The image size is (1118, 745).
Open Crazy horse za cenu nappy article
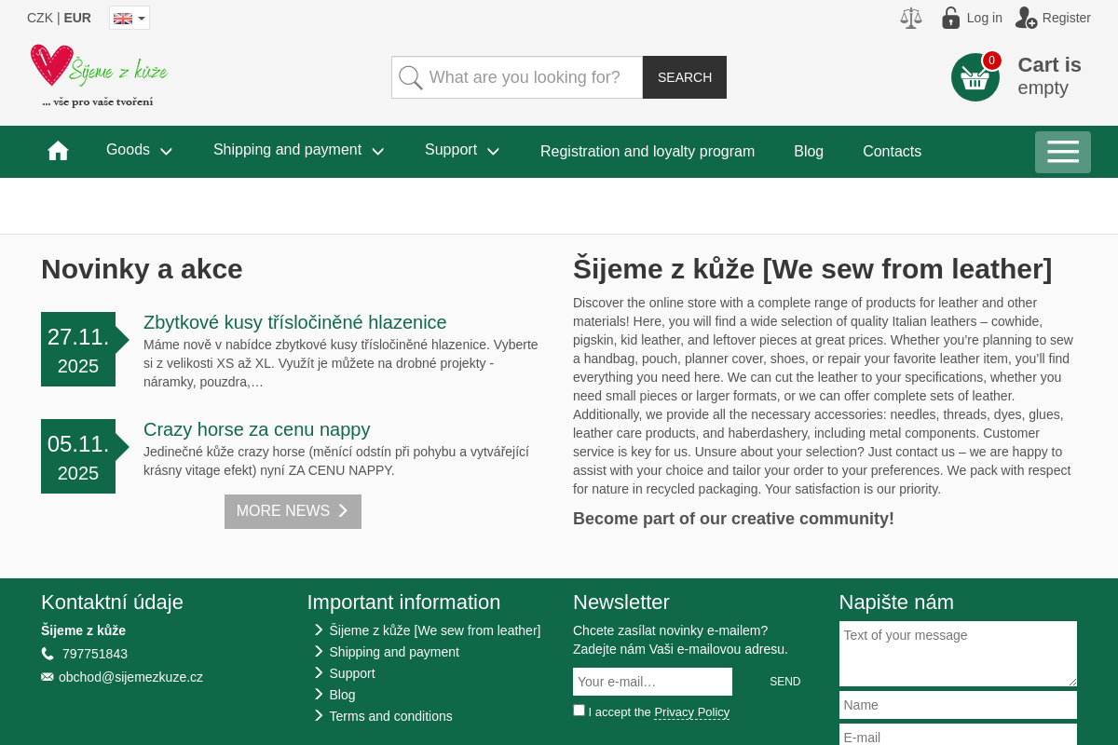(x=256, y=429)
